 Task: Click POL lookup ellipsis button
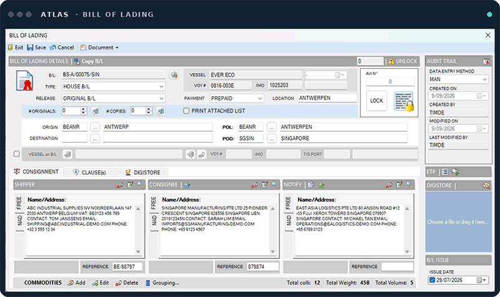click(x=271, y=127)
